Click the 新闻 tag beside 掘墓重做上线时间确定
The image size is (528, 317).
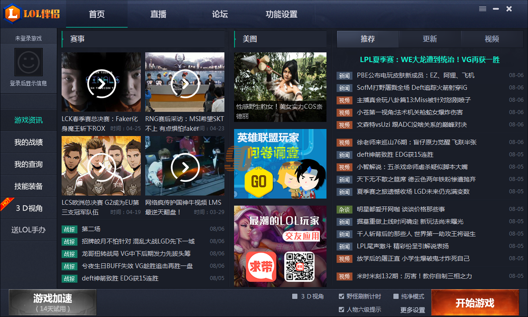(x=345, y=222)
